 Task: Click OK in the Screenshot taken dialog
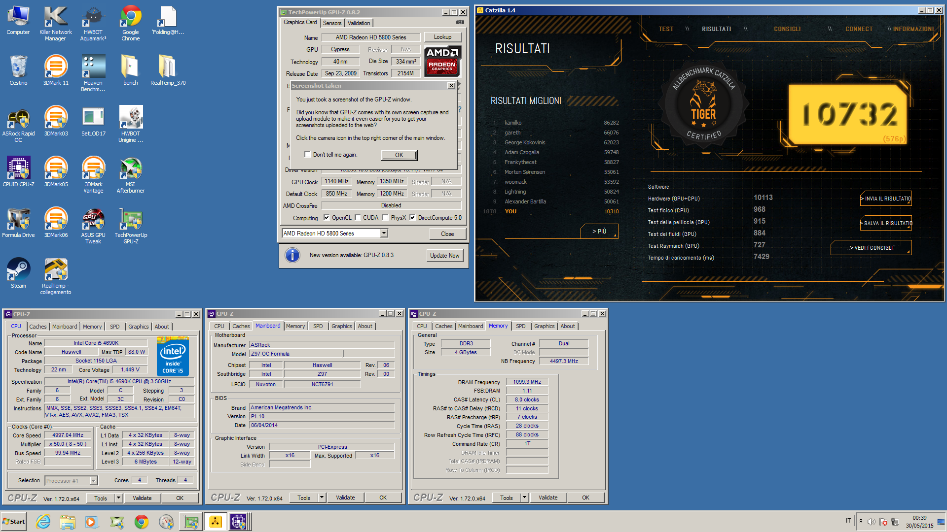(x=399, y=155)
